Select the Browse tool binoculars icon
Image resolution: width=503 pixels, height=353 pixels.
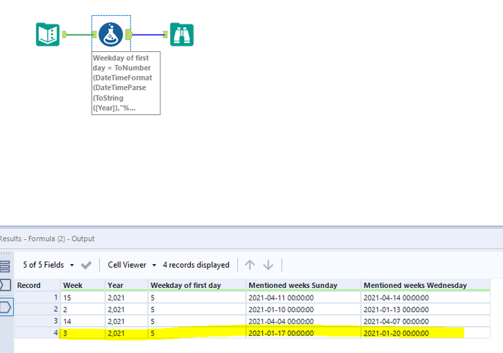click(x=182, y=34)
